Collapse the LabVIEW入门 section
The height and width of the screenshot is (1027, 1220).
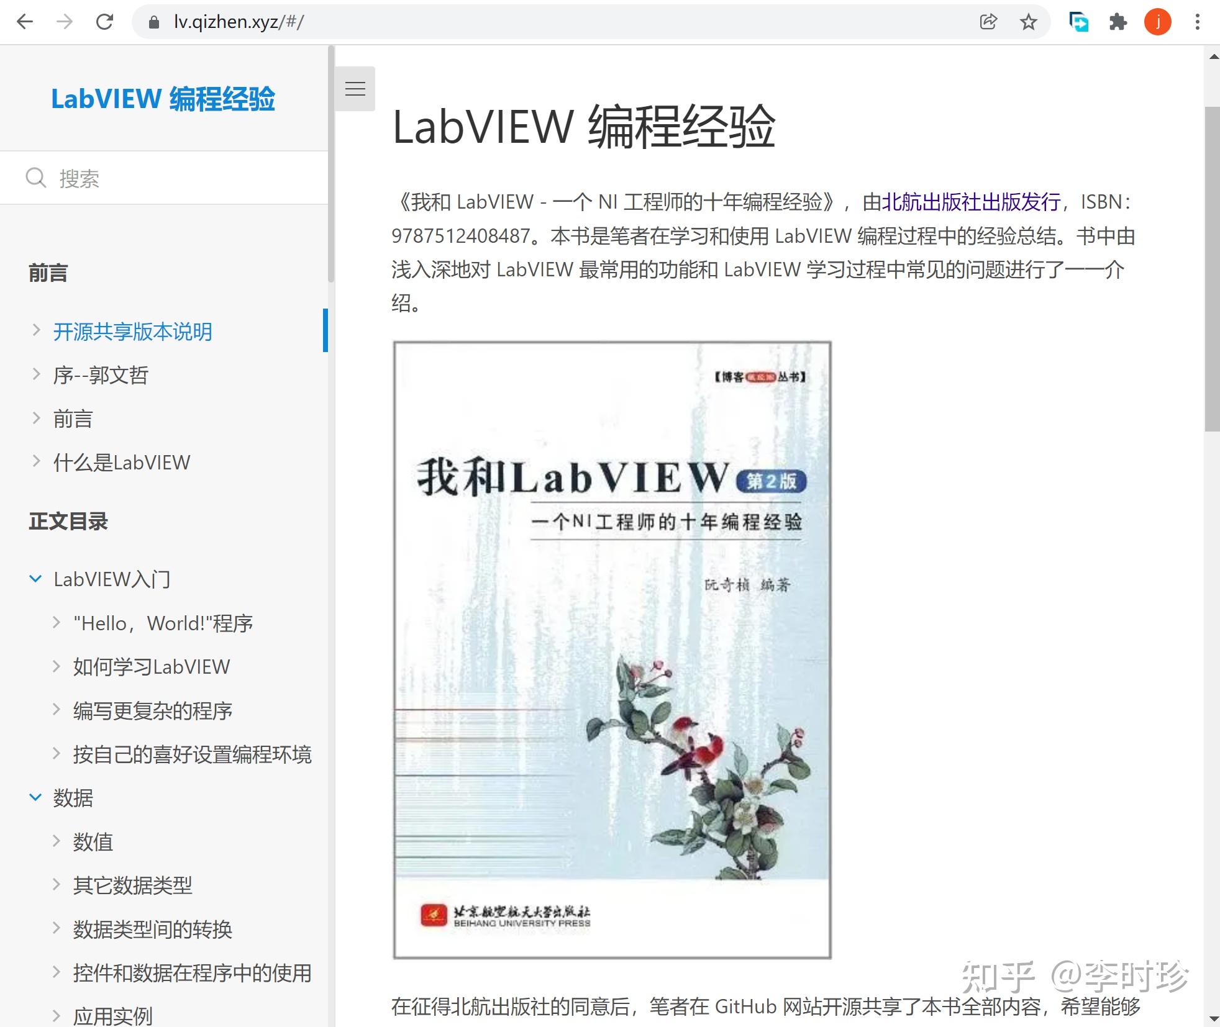coord(35,578)
